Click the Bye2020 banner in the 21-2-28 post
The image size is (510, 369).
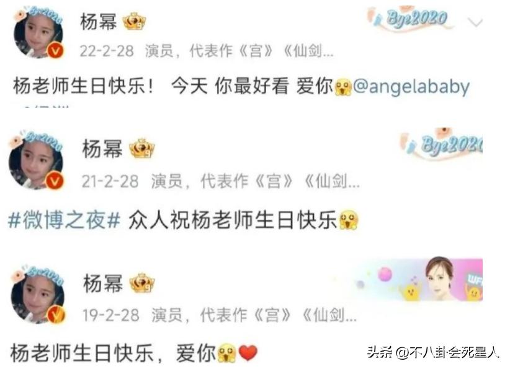(442, 145)
